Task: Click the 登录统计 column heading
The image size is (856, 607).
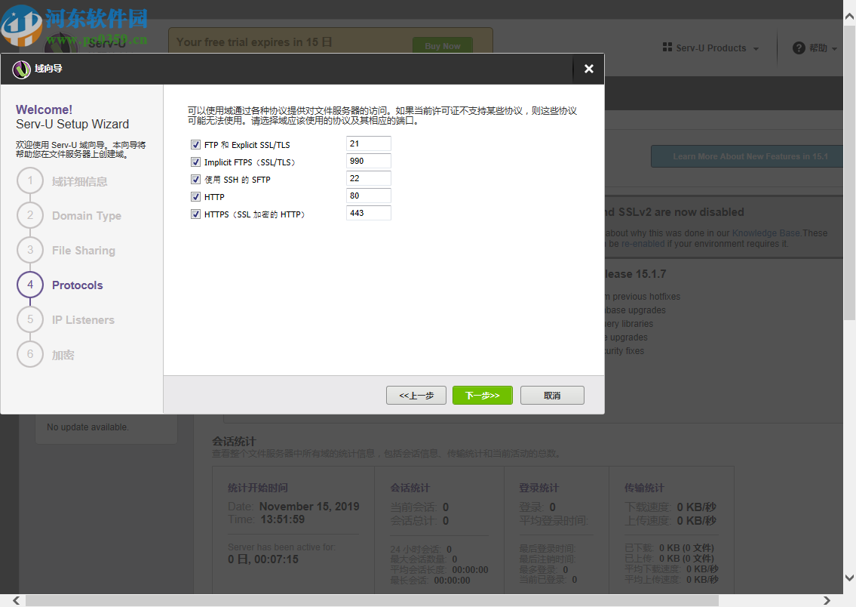Action: [538, 488]
